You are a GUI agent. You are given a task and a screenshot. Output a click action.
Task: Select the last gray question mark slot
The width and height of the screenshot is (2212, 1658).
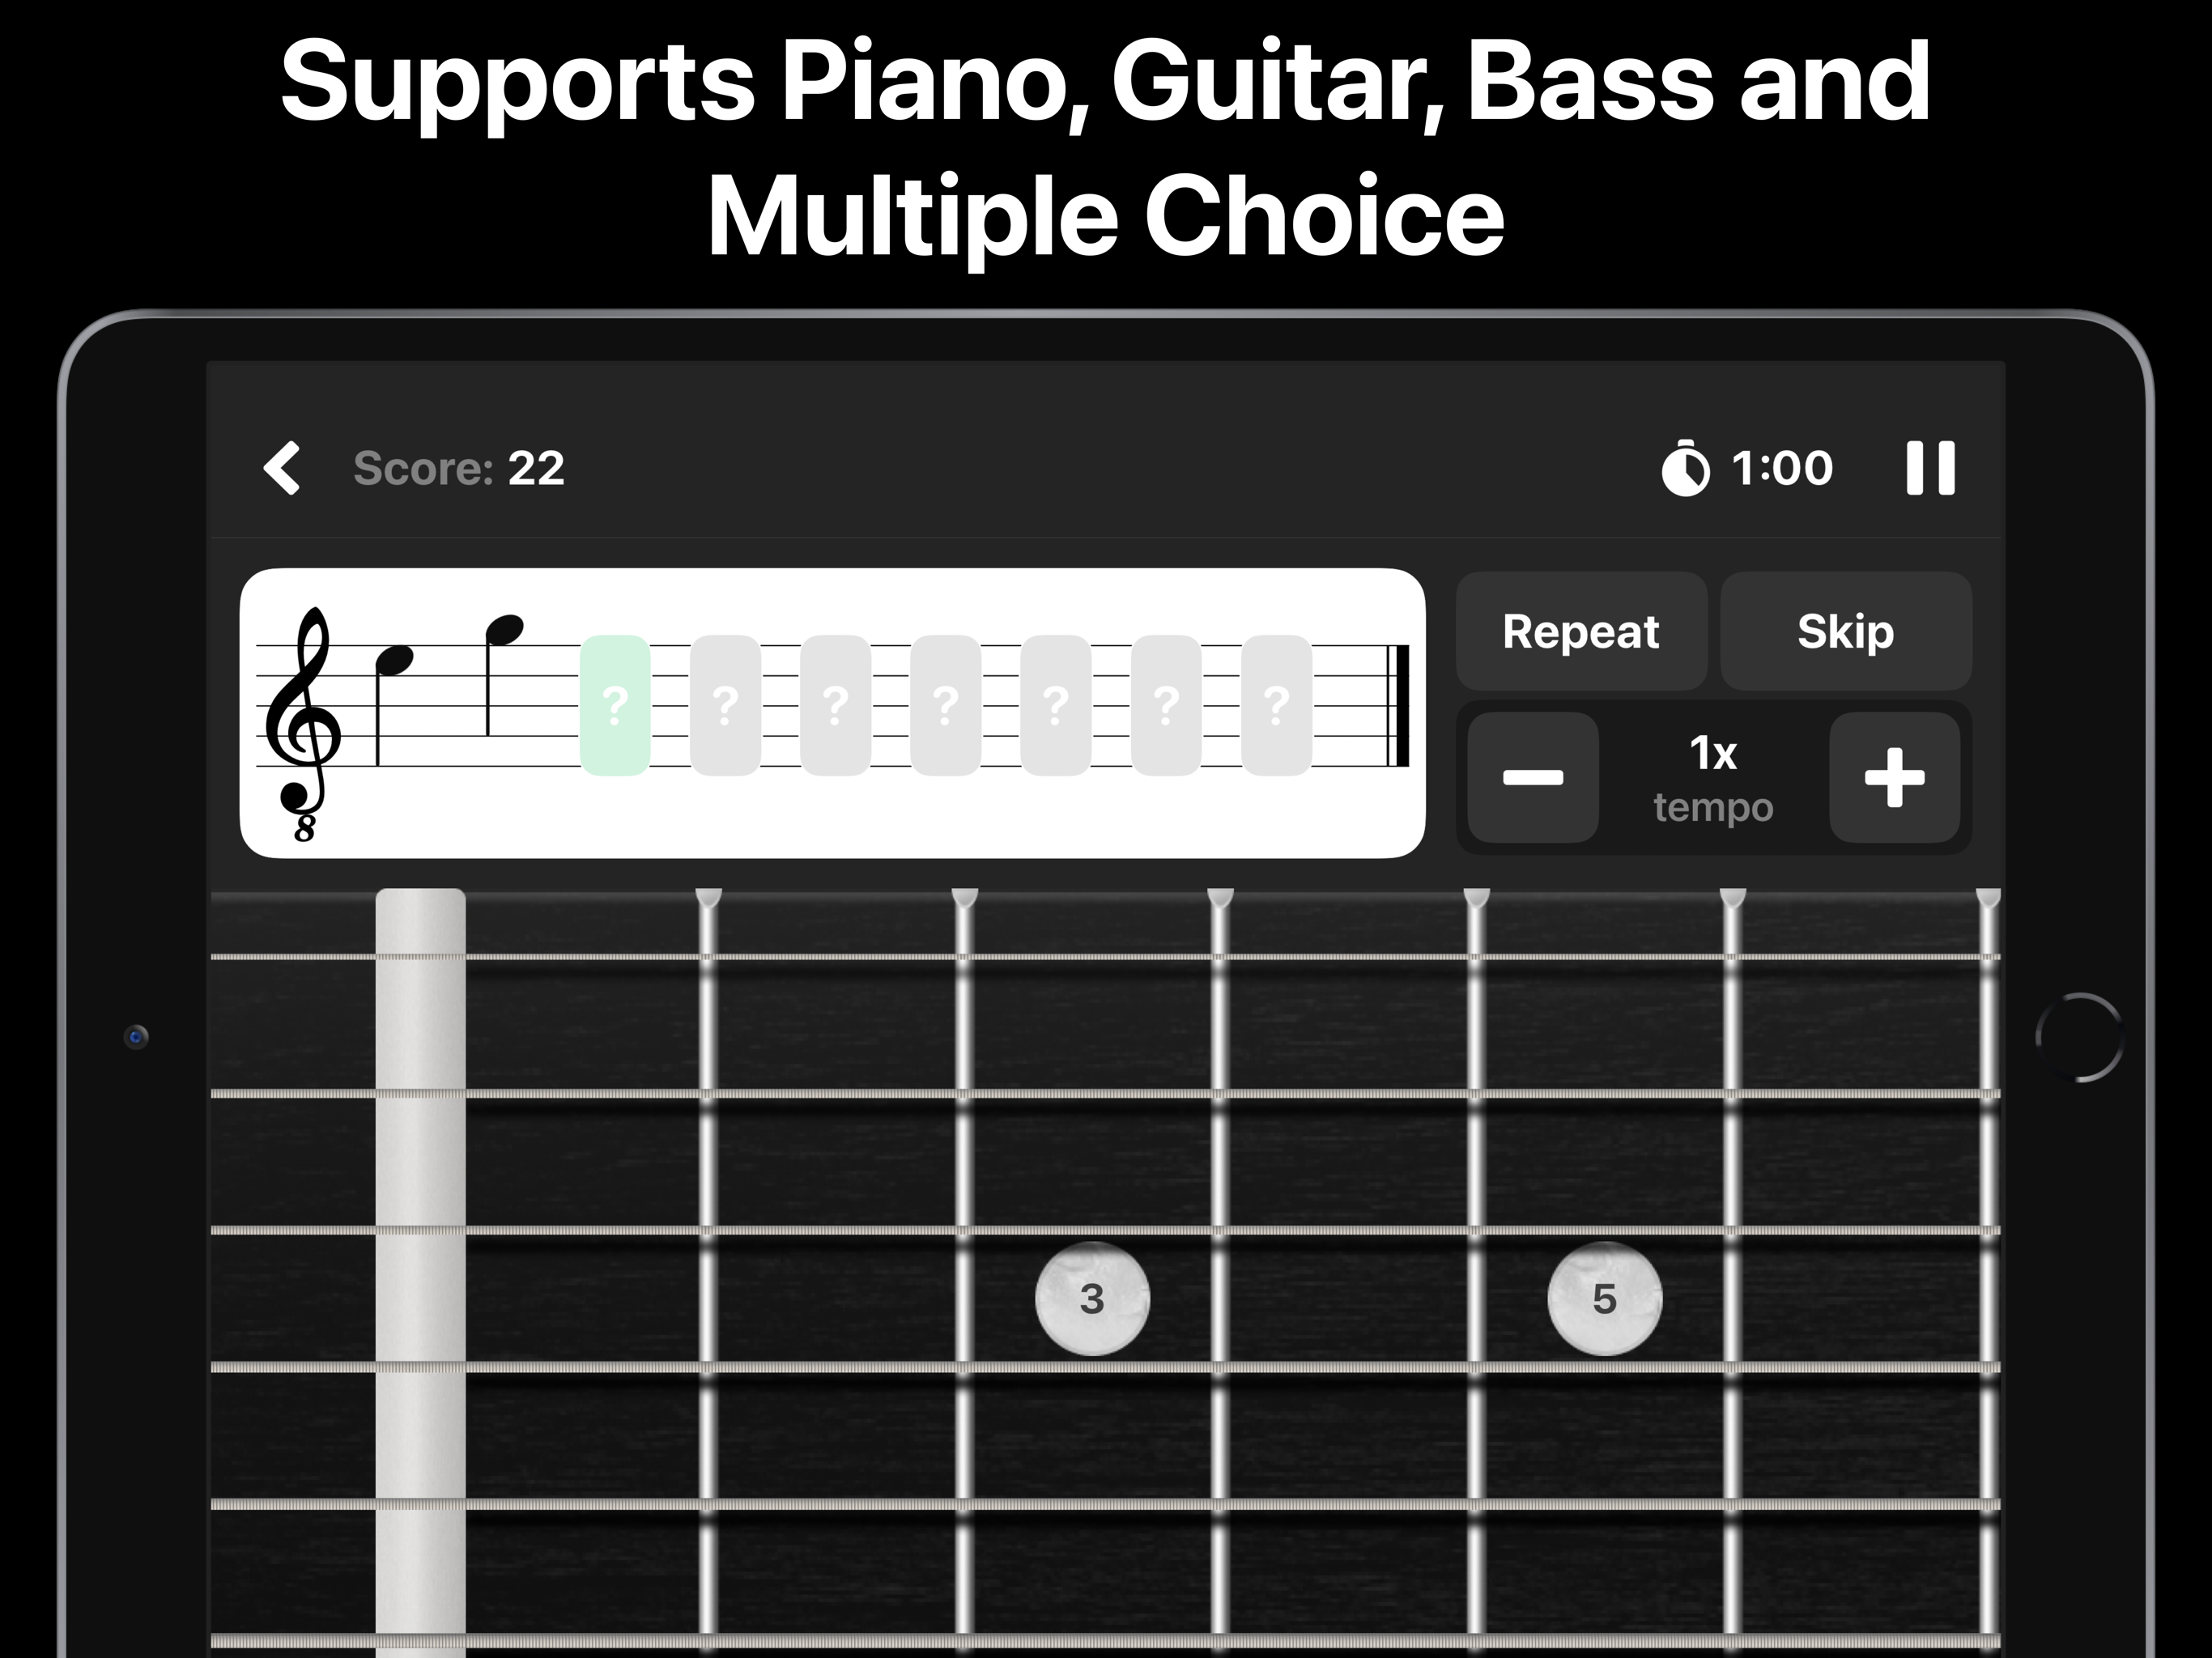pos(1276,705)
